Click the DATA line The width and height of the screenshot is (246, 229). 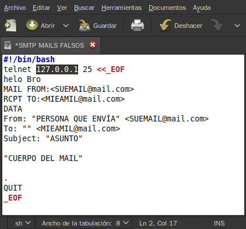click(13, 109)
